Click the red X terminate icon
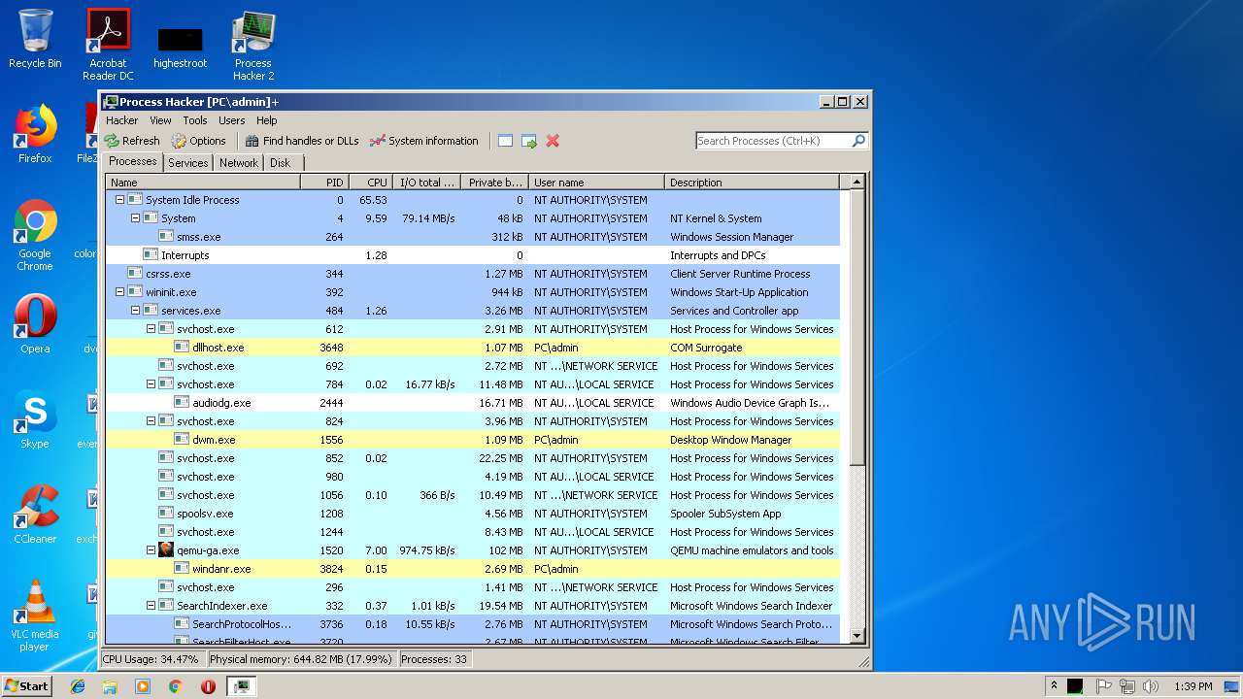 click(553, 141)
